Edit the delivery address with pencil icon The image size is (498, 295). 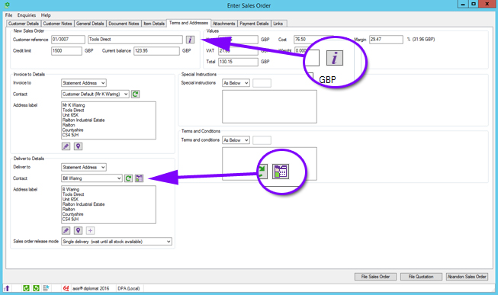pos(66,230)
